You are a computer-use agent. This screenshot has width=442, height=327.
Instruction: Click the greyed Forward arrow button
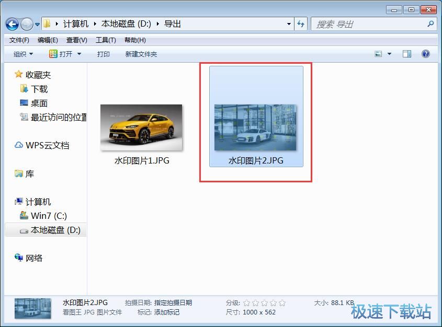(27, 24)
